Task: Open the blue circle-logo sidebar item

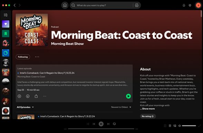Action: click(x=6, y=53)
